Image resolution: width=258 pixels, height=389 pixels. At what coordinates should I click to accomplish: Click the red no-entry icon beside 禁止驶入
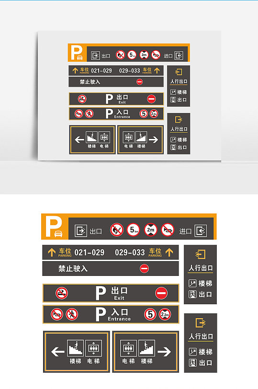point(144,268)
